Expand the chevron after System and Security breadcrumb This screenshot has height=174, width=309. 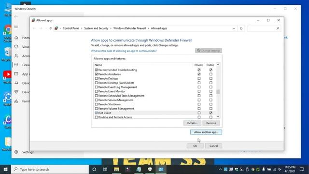click(111, 29)
